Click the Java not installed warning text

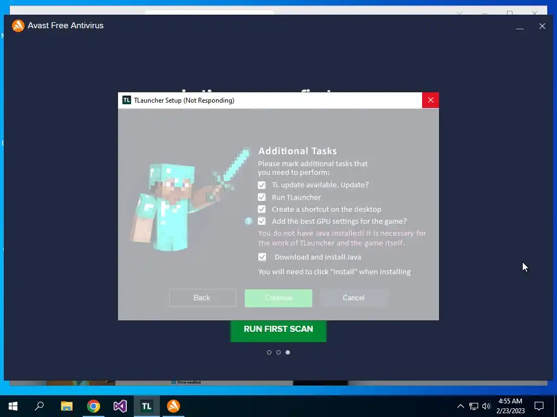point(342,238)
